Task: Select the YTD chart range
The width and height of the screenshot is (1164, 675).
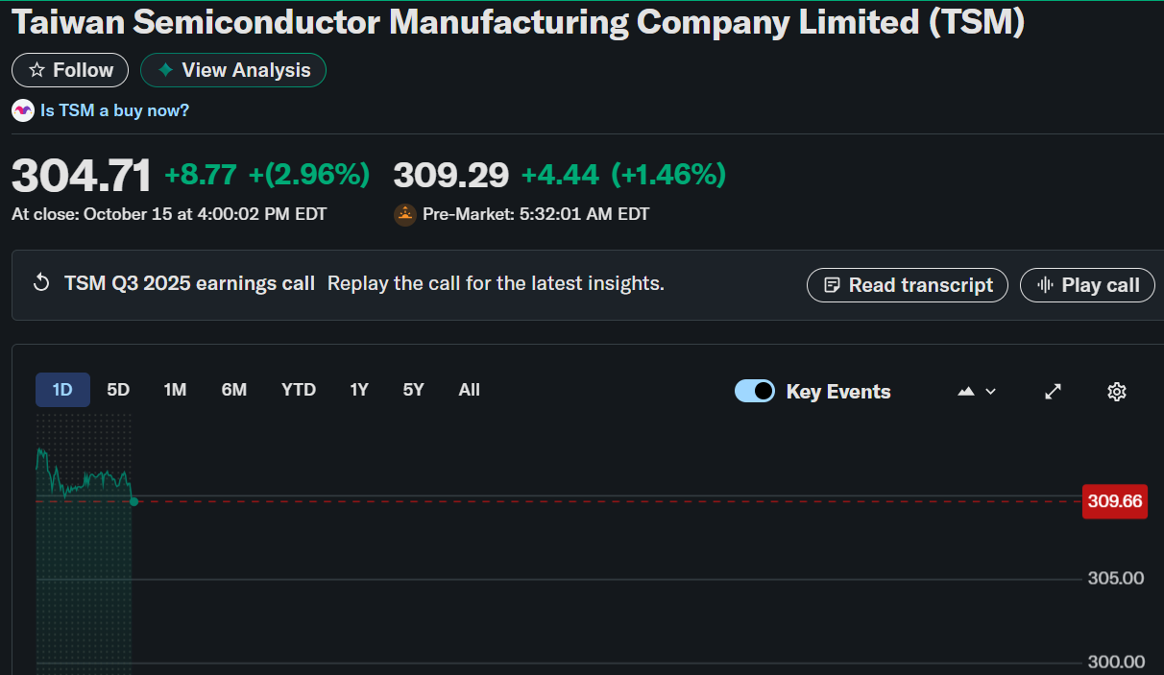Action: [x=299, y=390]
